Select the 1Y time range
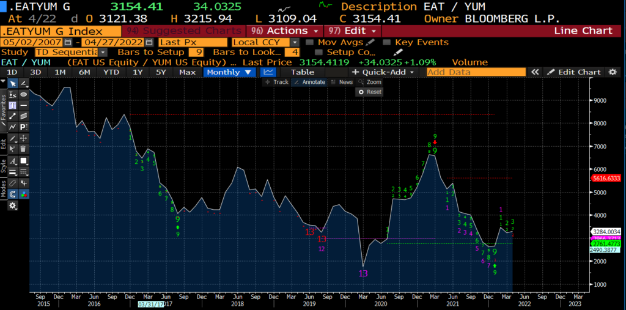Screen dimensions: 626x310 138,72
